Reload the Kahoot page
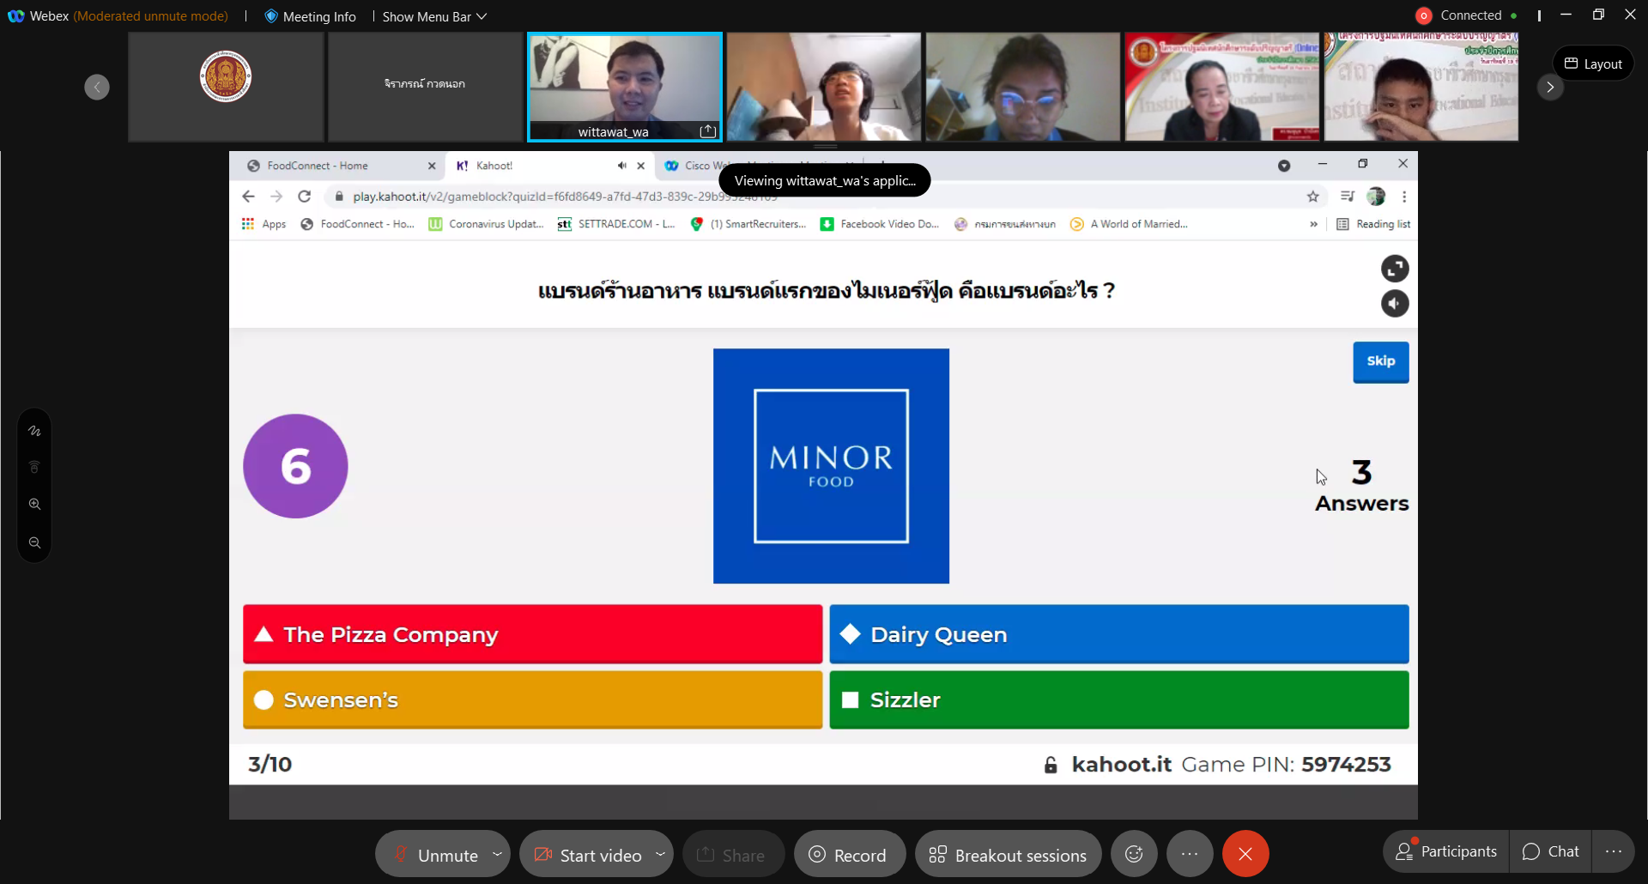The height and width of the screenshot is (884, 1648). (x=304, y=197)
